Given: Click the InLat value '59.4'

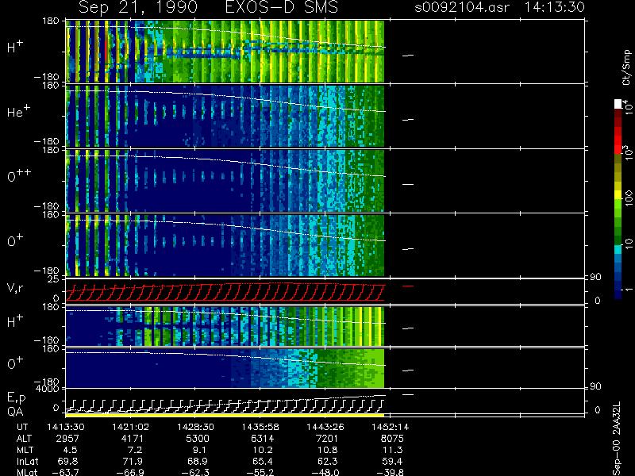Looking at the screenshot, I should pyautogui.click(x=392, y=462).
